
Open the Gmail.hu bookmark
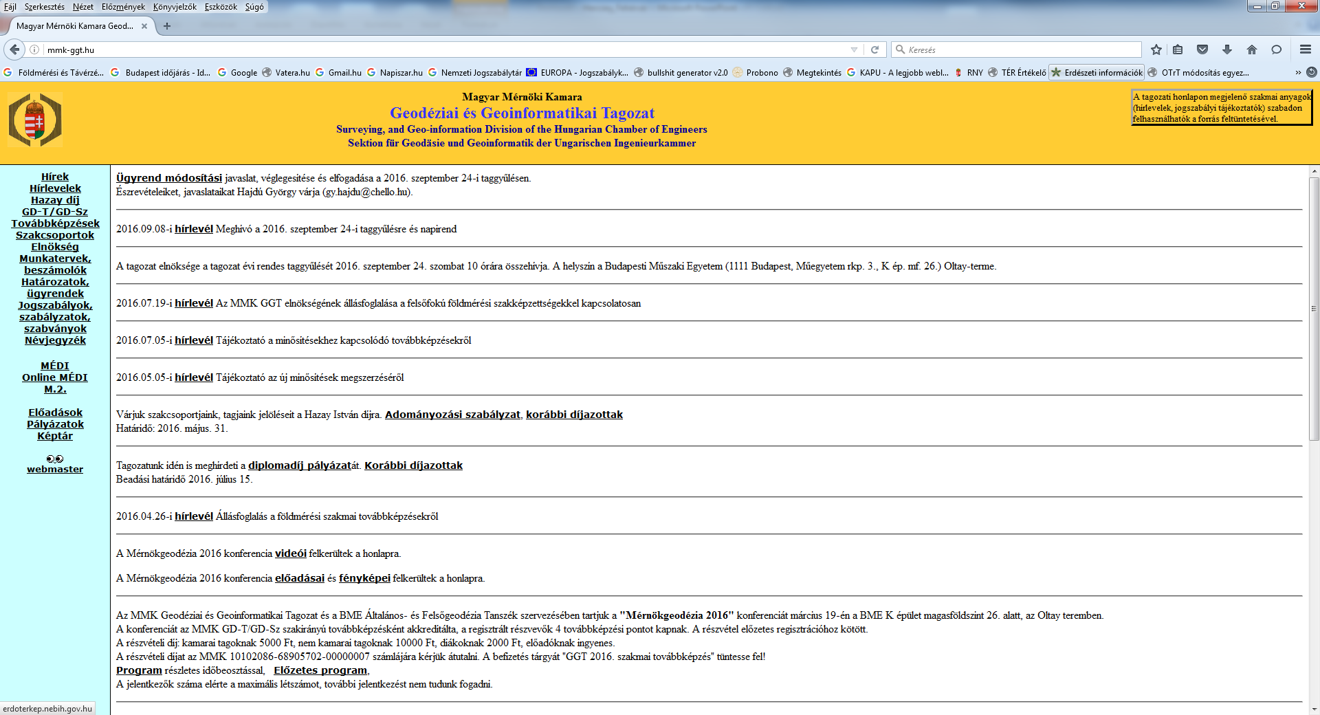338,72
